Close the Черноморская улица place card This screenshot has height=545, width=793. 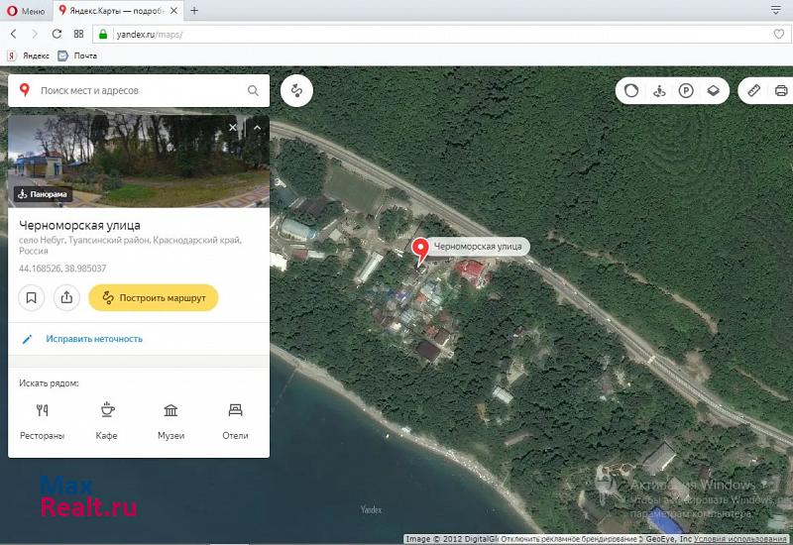233,128
